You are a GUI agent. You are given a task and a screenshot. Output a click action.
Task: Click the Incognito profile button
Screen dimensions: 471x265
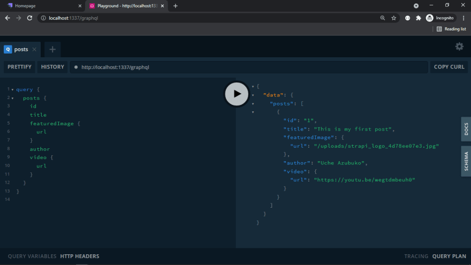[440, 18]
